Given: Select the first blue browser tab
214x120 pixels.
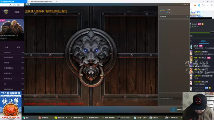Looking at the screenshot, I should 13,2.
